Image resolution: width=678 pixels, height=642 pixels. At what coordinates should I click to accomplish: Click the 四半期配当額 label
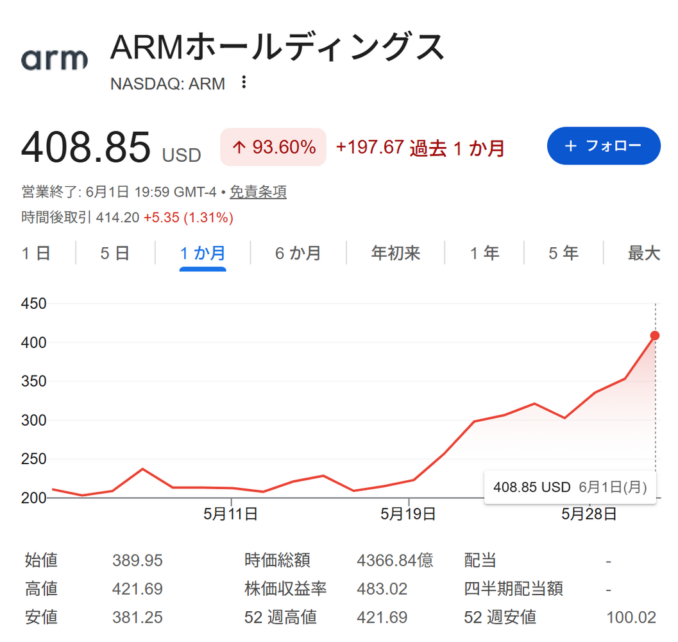click(x=513, y=589)
